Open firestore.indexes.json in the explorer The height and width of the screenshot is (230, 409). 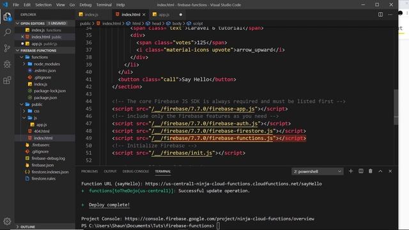50,172
